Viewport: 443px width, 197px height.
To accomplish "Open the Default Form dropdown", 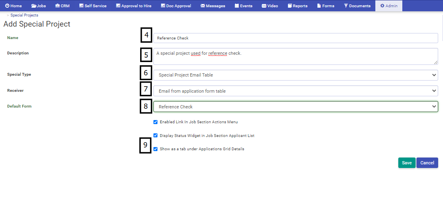I will [296, 106].
